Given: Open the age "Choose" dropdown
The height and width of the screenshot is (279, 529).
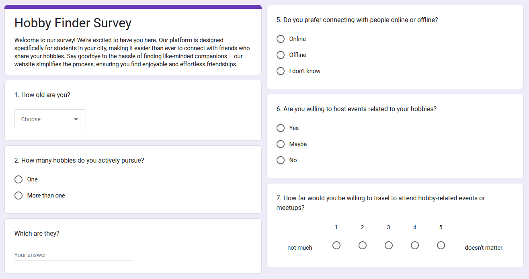Looking at the screenshot, I should tap(50, 119).
